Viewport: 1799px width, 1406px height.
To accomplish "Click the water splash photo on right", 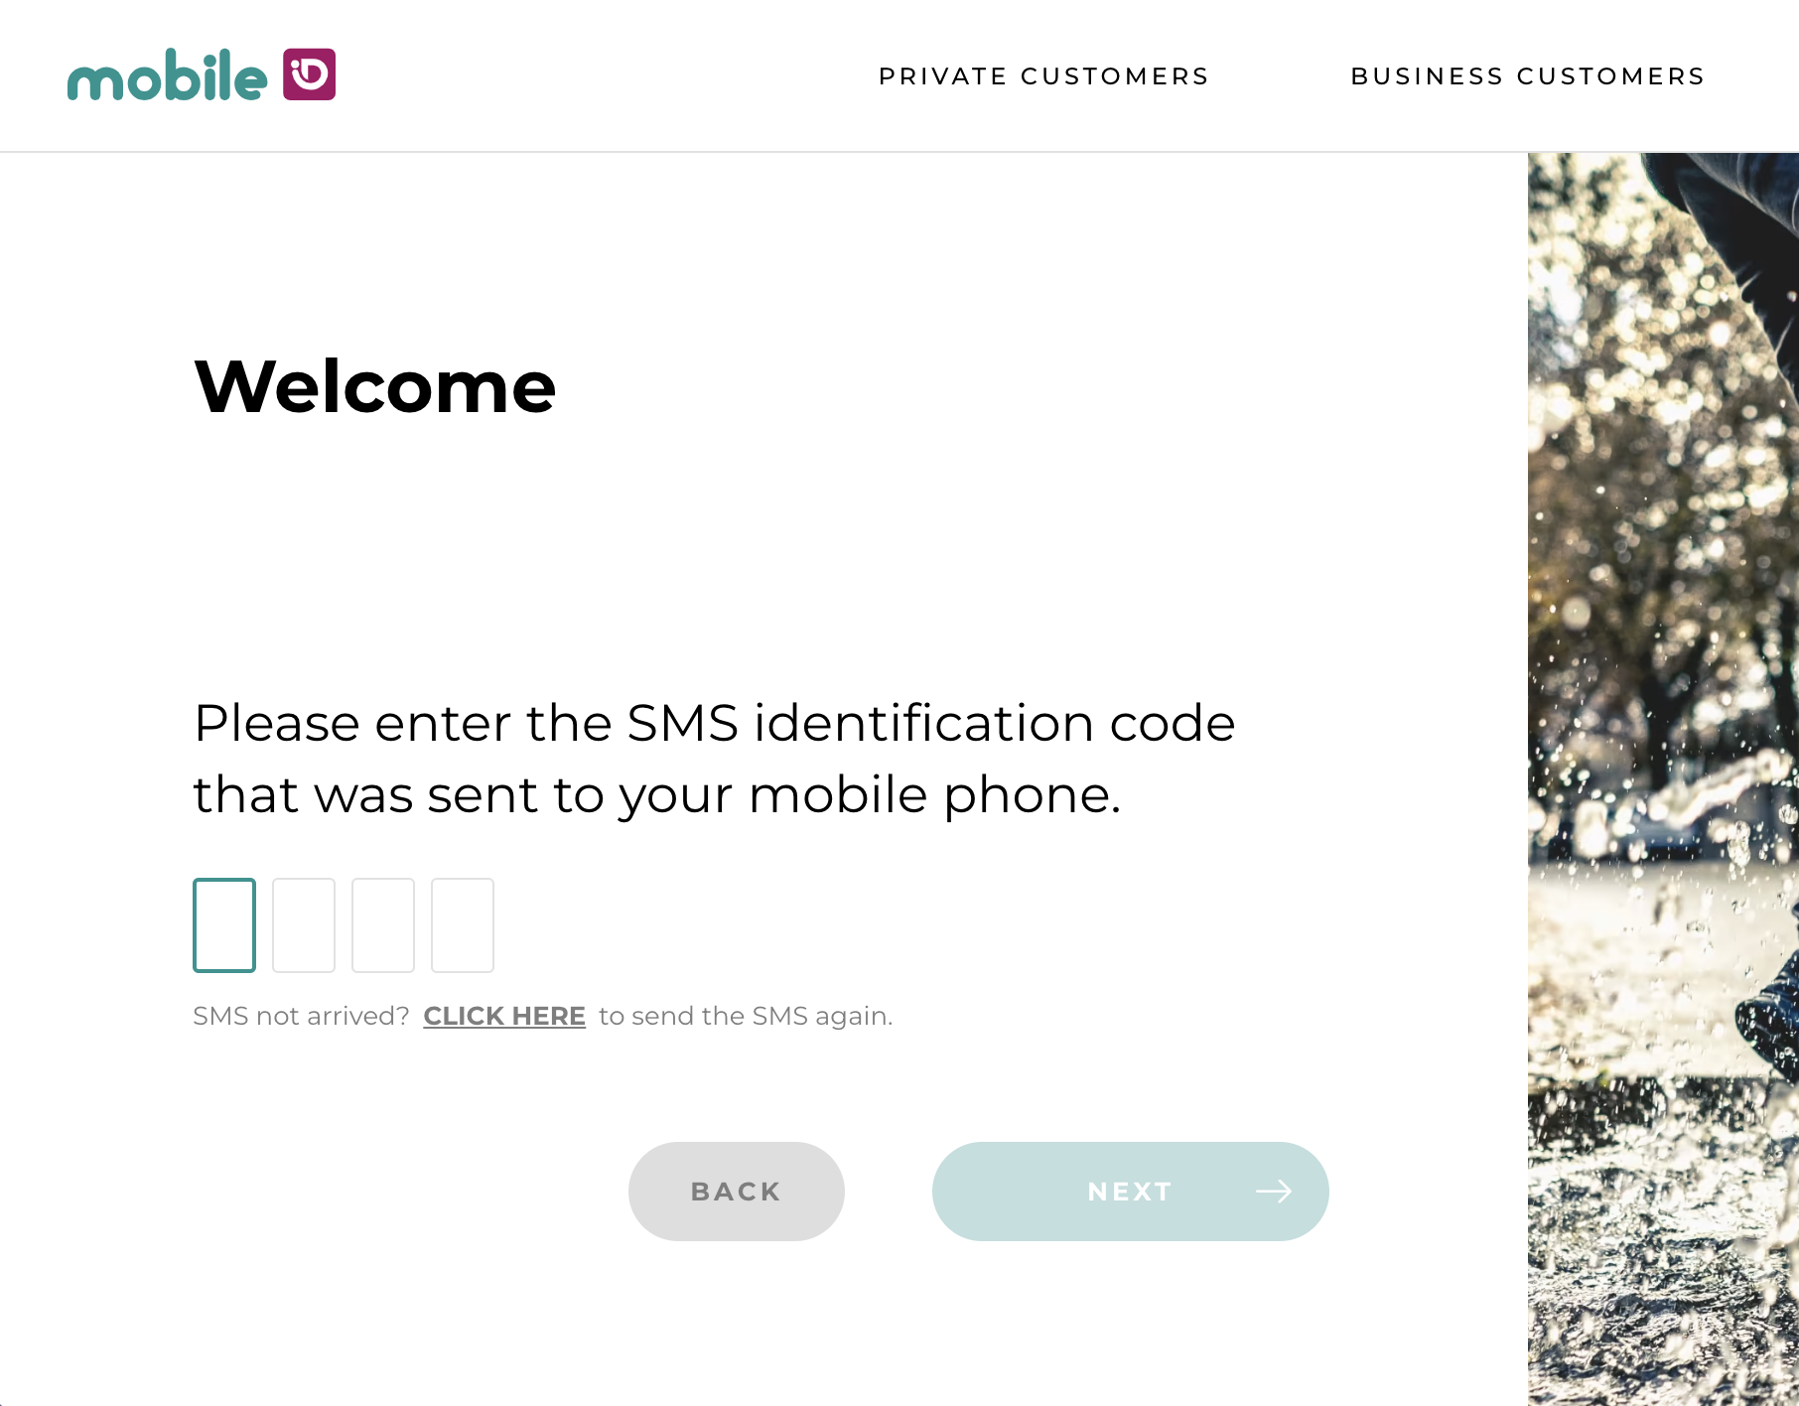I will [1663, 778].
